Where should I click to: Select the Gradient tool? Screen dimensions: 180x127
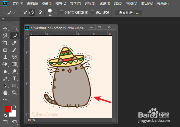point(14,64)
